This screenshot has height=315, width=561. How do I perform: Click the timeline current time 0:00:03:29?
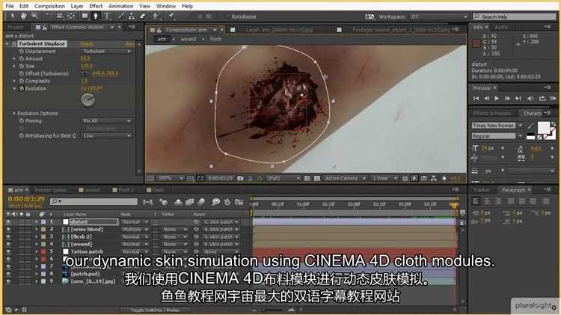[26, 199]
